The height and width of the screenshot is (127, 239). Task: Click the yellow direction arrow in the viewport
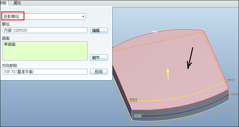pos(168,75)
